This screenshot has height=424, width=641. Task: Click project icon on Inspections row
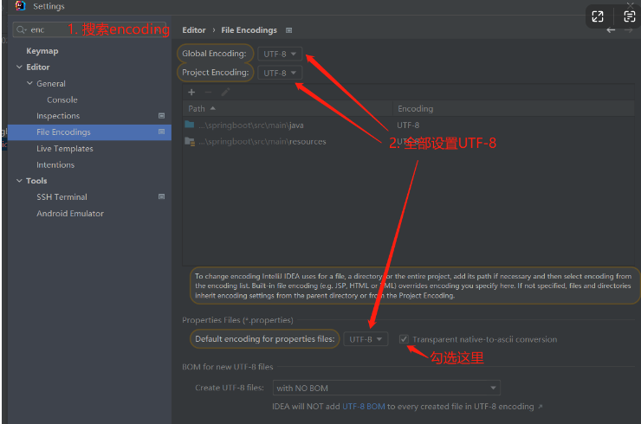(161, 116)
